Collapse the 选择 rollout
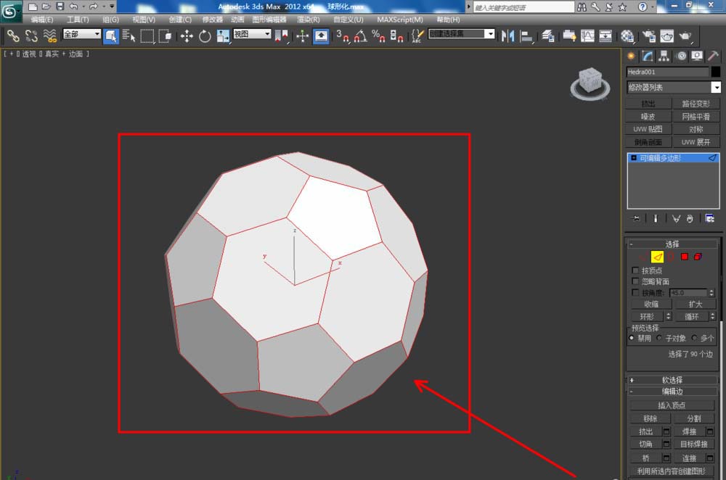The image size is (726, 480). click(631, 244)
